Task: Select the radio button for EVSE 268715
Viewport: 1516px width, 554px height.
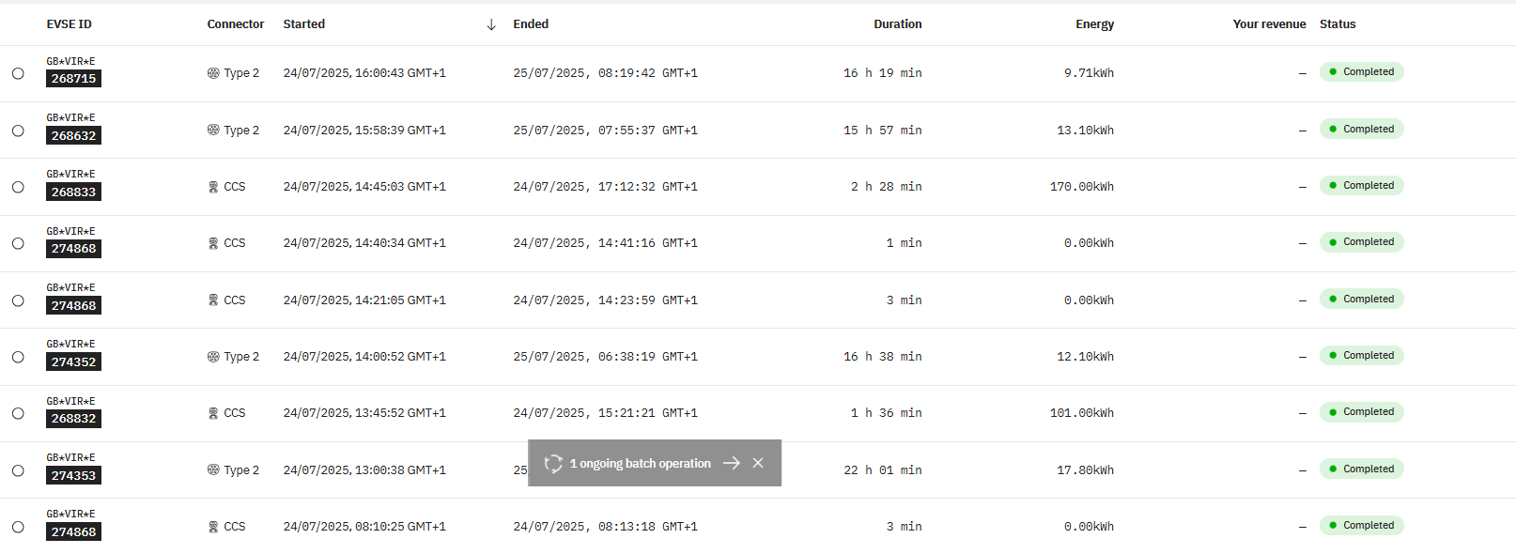Action: 18,73
